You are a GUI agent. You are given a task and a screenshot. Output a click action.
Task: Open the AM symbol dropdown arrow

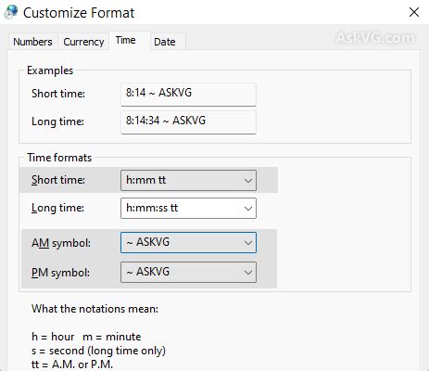(x=248, y=242)
